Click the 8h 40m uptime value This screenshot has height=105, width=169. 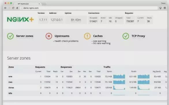pyautogui.click(x=76, y=20)
